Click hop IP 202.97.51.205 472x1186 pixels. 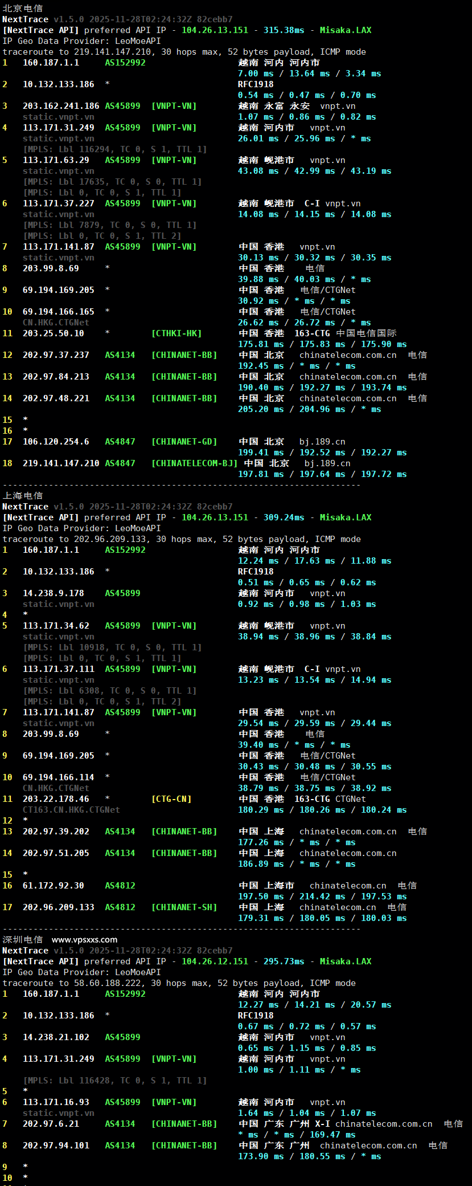(x=56, y=853)
